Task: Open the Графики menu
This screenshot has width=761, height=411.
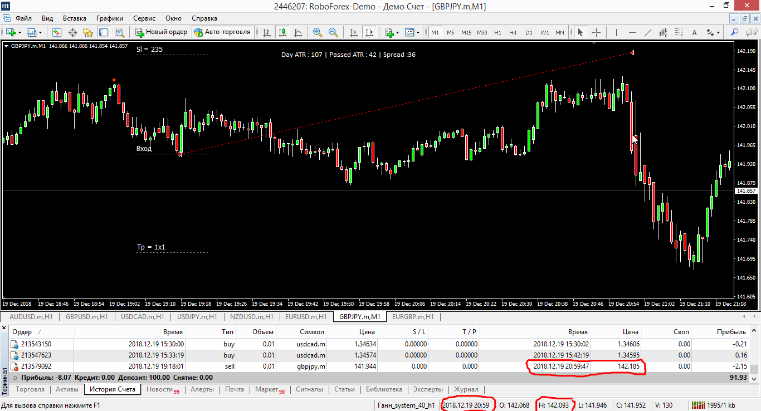Action: point(110,18)
